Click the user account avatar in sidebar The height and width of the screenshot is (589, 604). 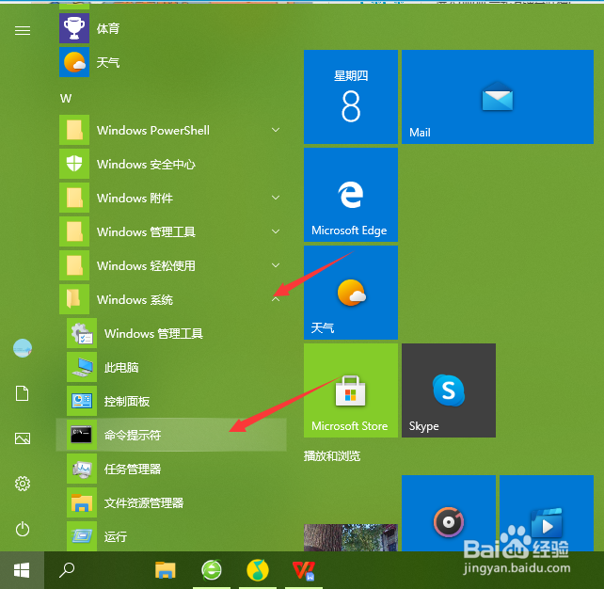tap(23, 348)
